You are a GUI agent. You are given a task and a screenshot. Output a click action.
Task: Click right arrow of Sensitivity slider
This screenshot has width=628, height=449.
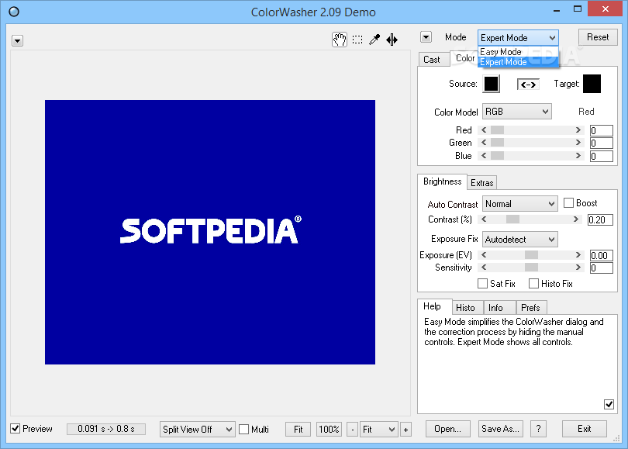click(x=578, y=268)
